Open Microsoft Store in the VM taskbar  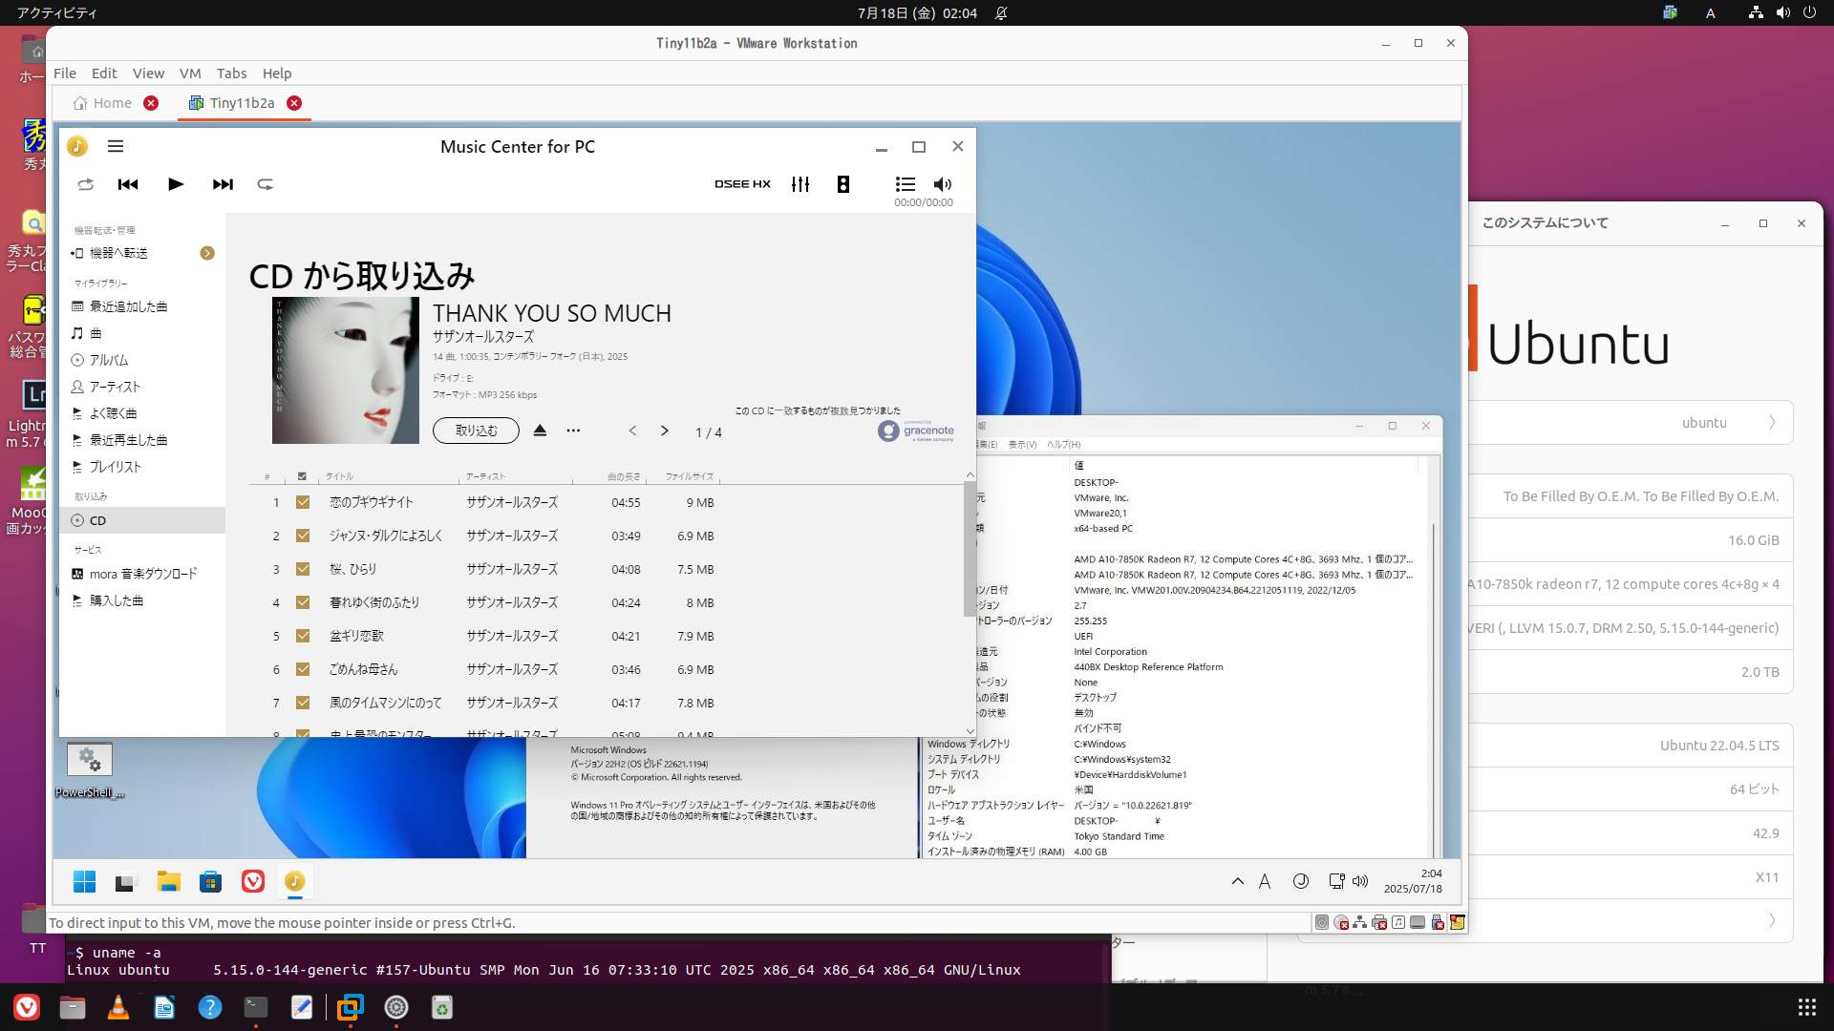(x=211, y=881)
